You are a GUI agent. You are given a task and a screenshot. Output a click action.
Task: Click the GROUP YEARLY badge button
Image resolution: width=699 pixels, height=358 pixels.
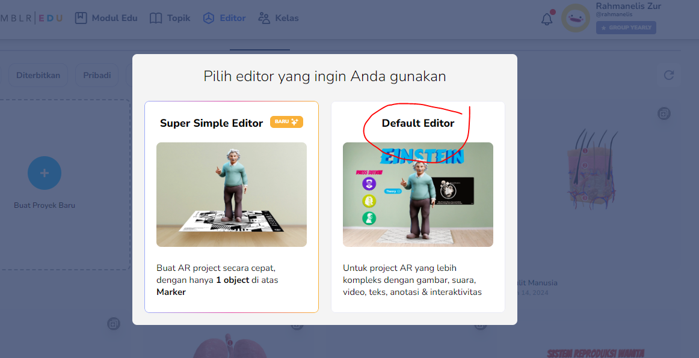(x=626, y=28)
